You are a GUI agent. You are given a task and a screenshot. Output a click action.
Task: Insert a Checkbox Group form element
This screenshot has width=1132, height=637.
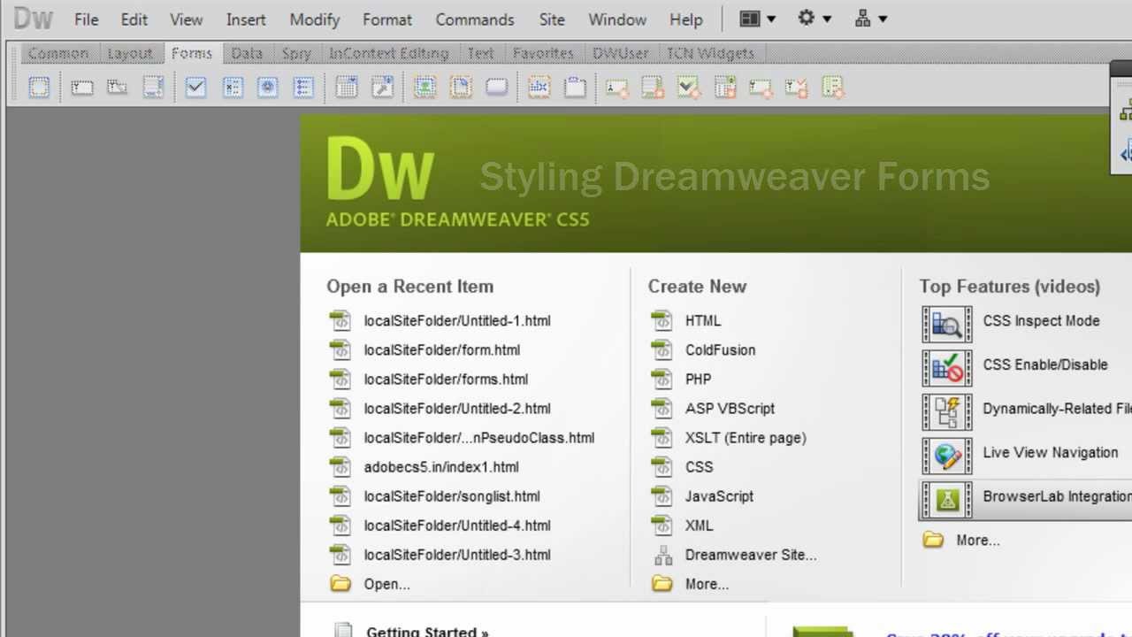233,87
